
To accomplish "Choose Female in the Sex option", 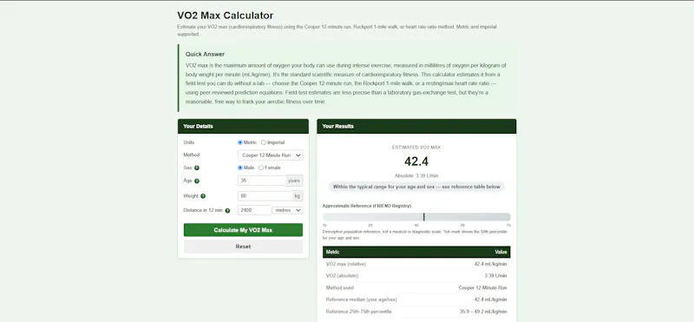I will [261, 168].
